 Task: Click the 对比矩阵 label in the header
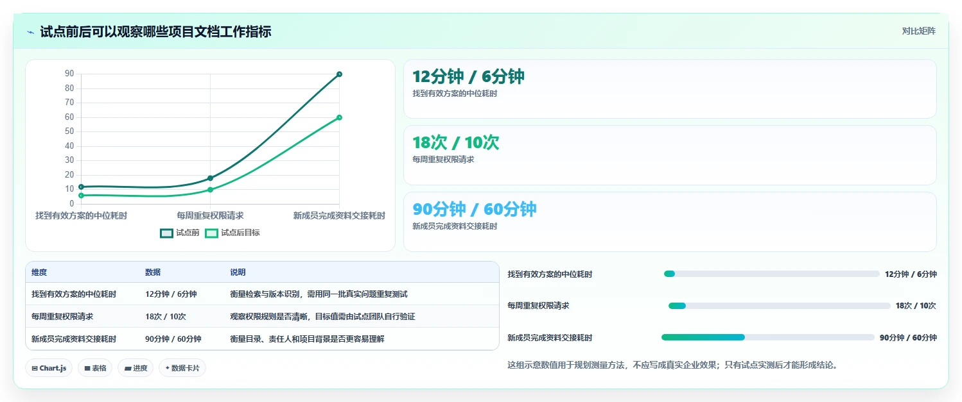pyautogui.click(x=919, y=31)
